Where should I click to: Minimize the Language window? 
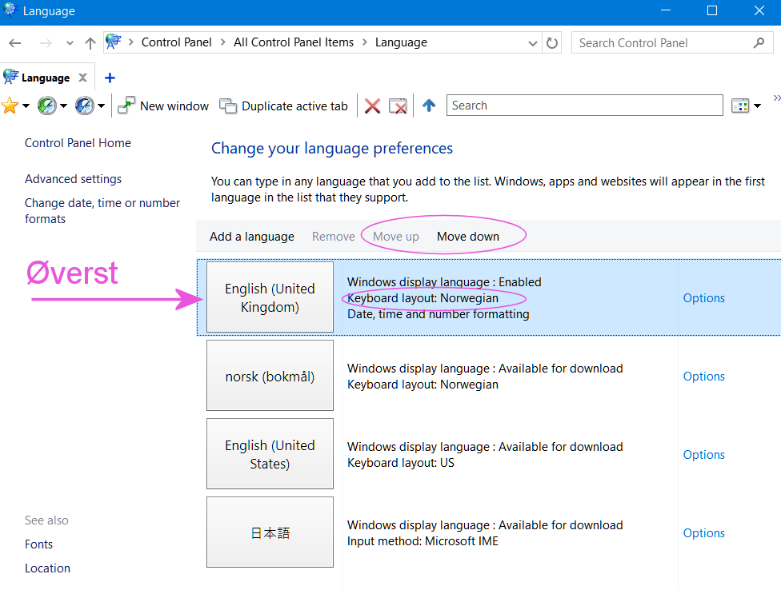[666, 10]
